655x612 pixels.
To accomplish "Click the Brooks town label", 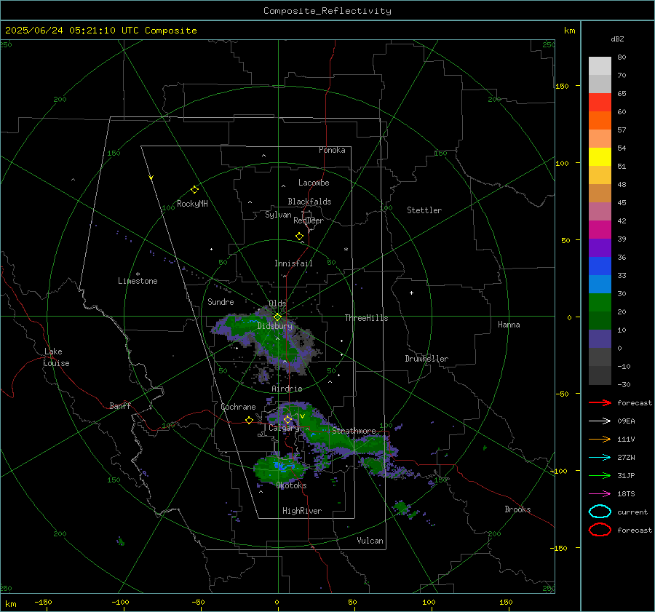I will coord(517,509).
